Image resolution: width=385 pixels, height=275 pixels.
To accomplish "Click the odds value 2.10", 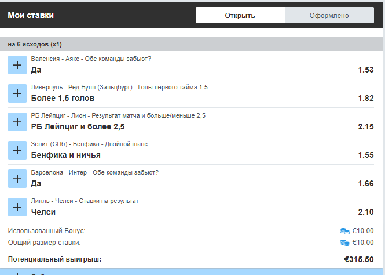I will pos(366,212).
